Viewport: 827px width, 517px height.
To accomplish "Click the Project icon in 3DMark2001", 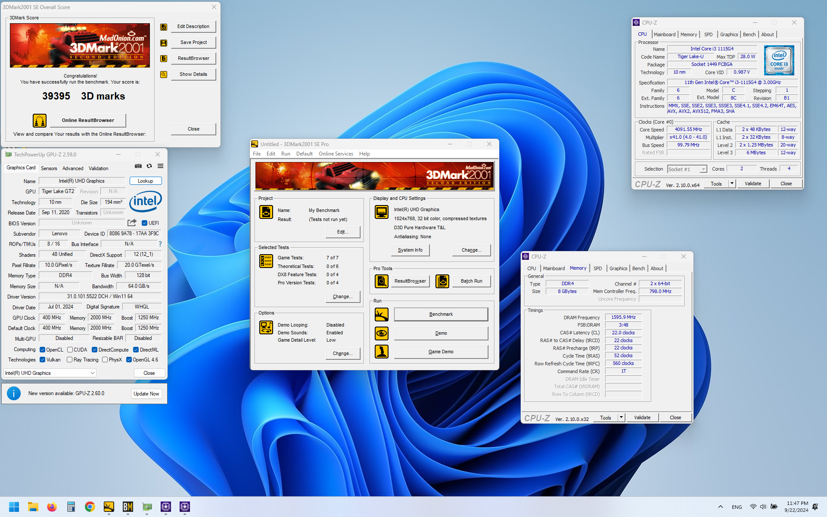I will coord(266,212).
